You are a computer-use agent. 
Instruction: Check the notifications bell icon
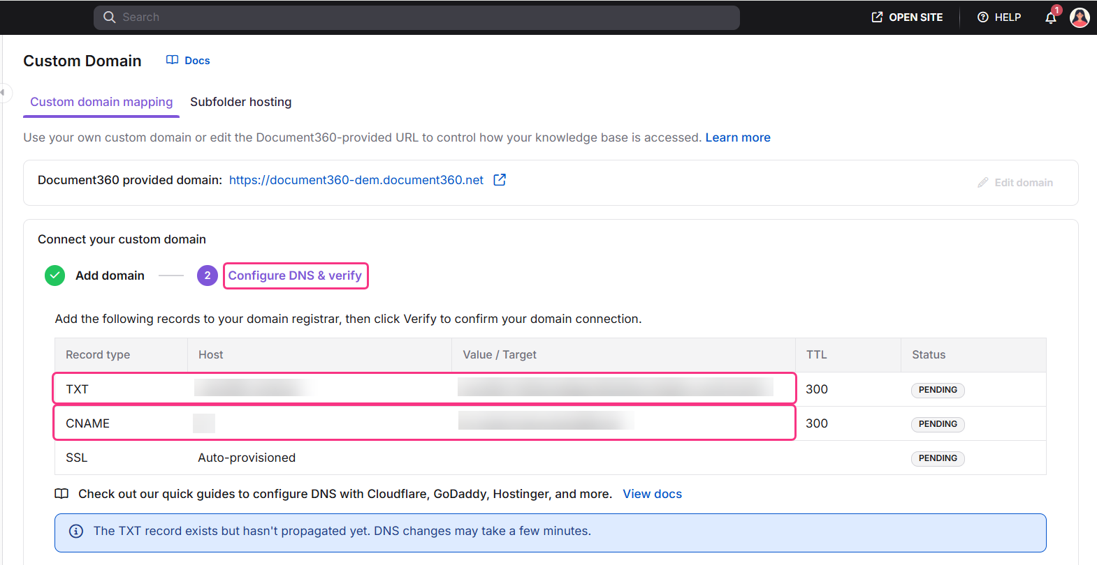(x=1051, y=17)
